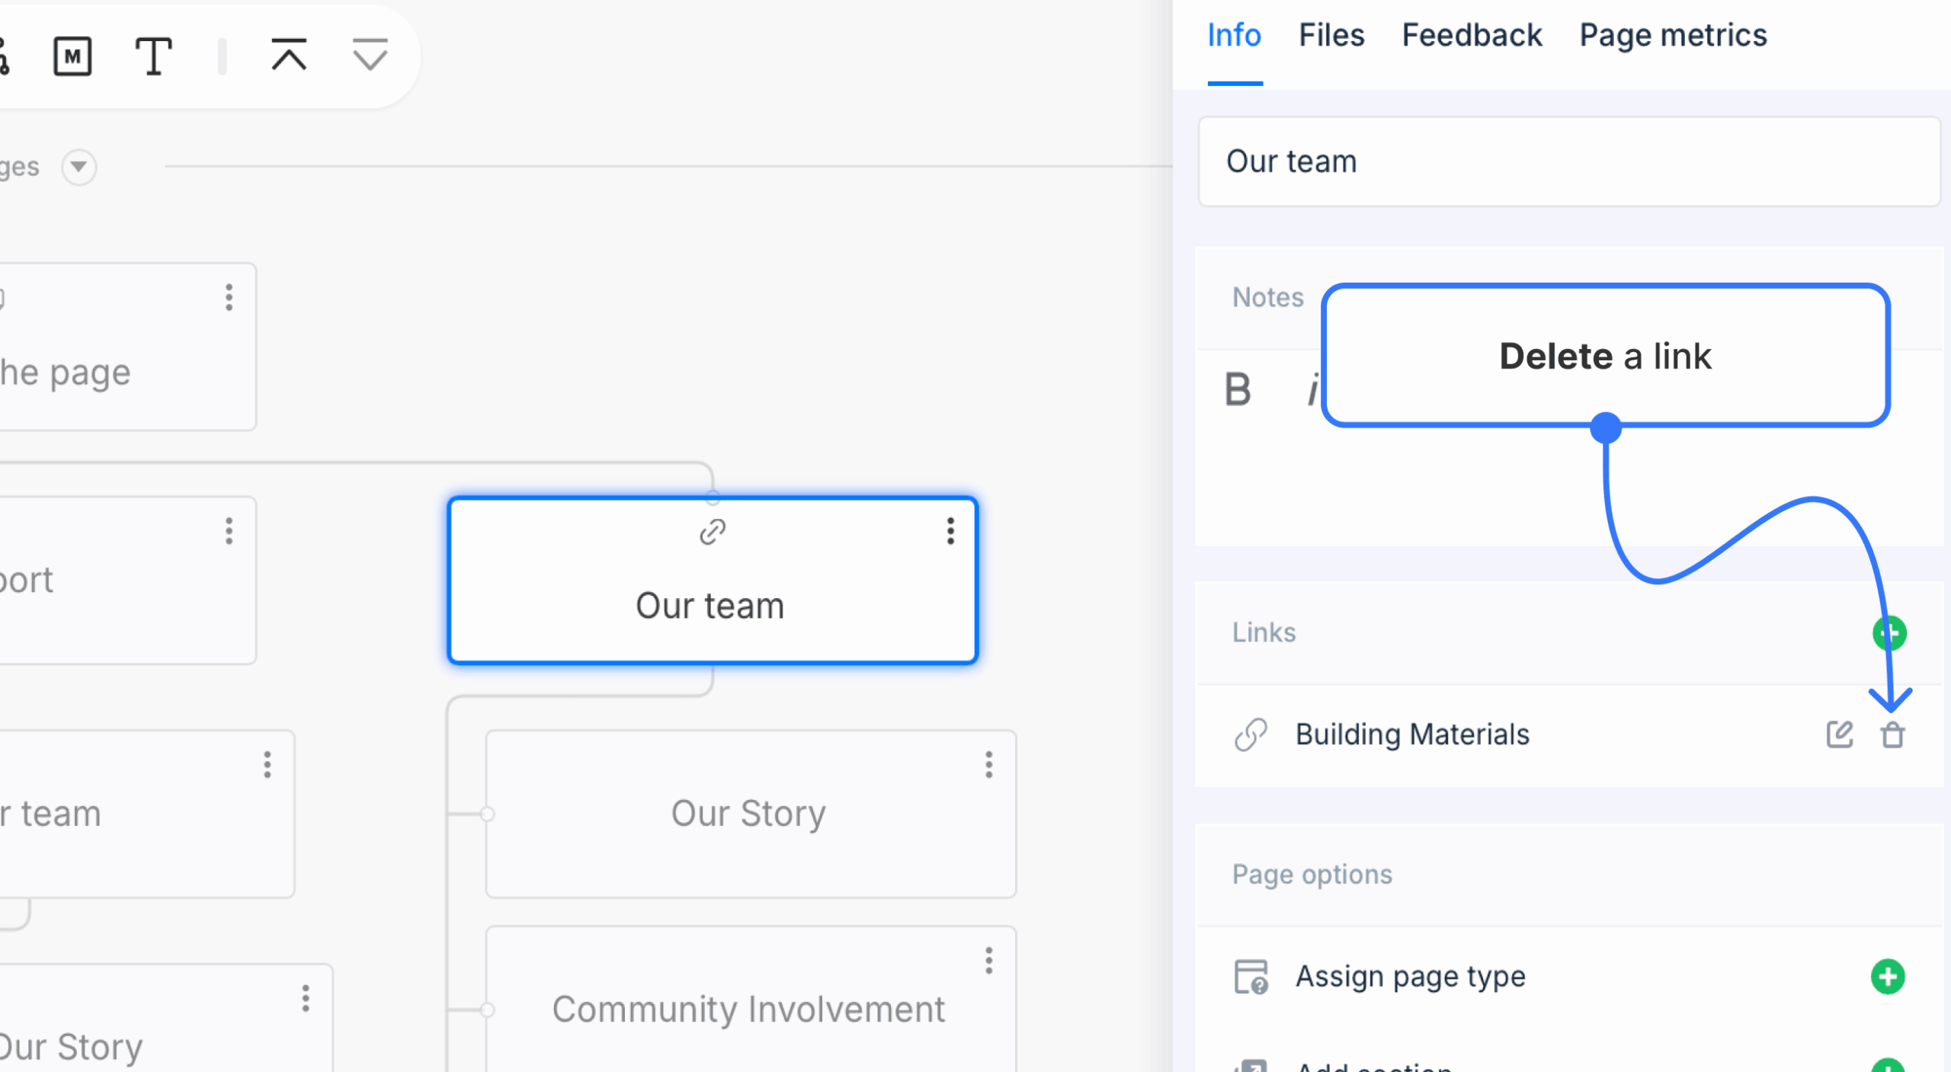This screenshot has height=1072, width=1951.
Task: Open options menu of selected Our team card
Action: pos(950,530)
